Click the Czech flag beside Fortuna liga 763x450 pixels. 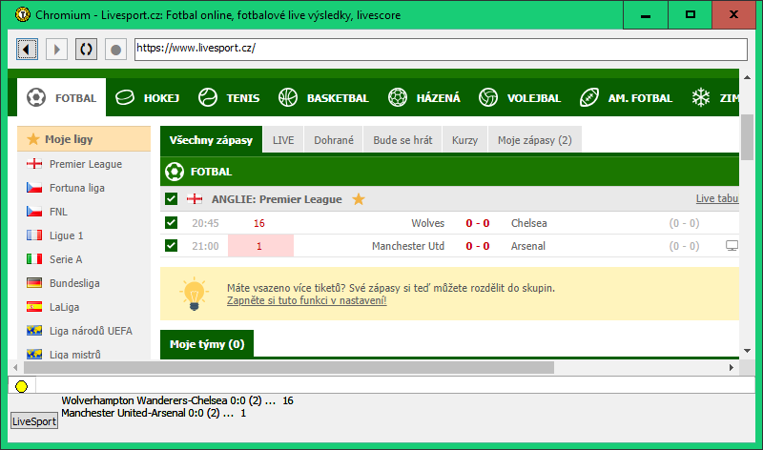[34, 188]
